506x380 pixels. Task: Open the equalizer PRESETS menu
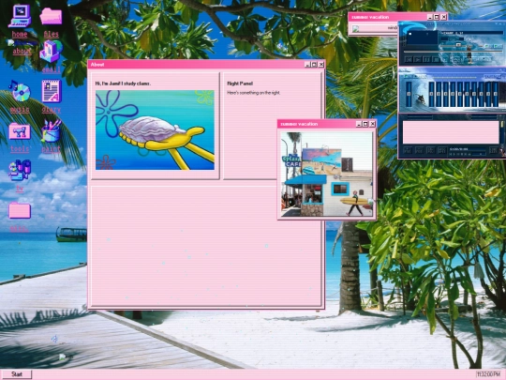(493, 77)
